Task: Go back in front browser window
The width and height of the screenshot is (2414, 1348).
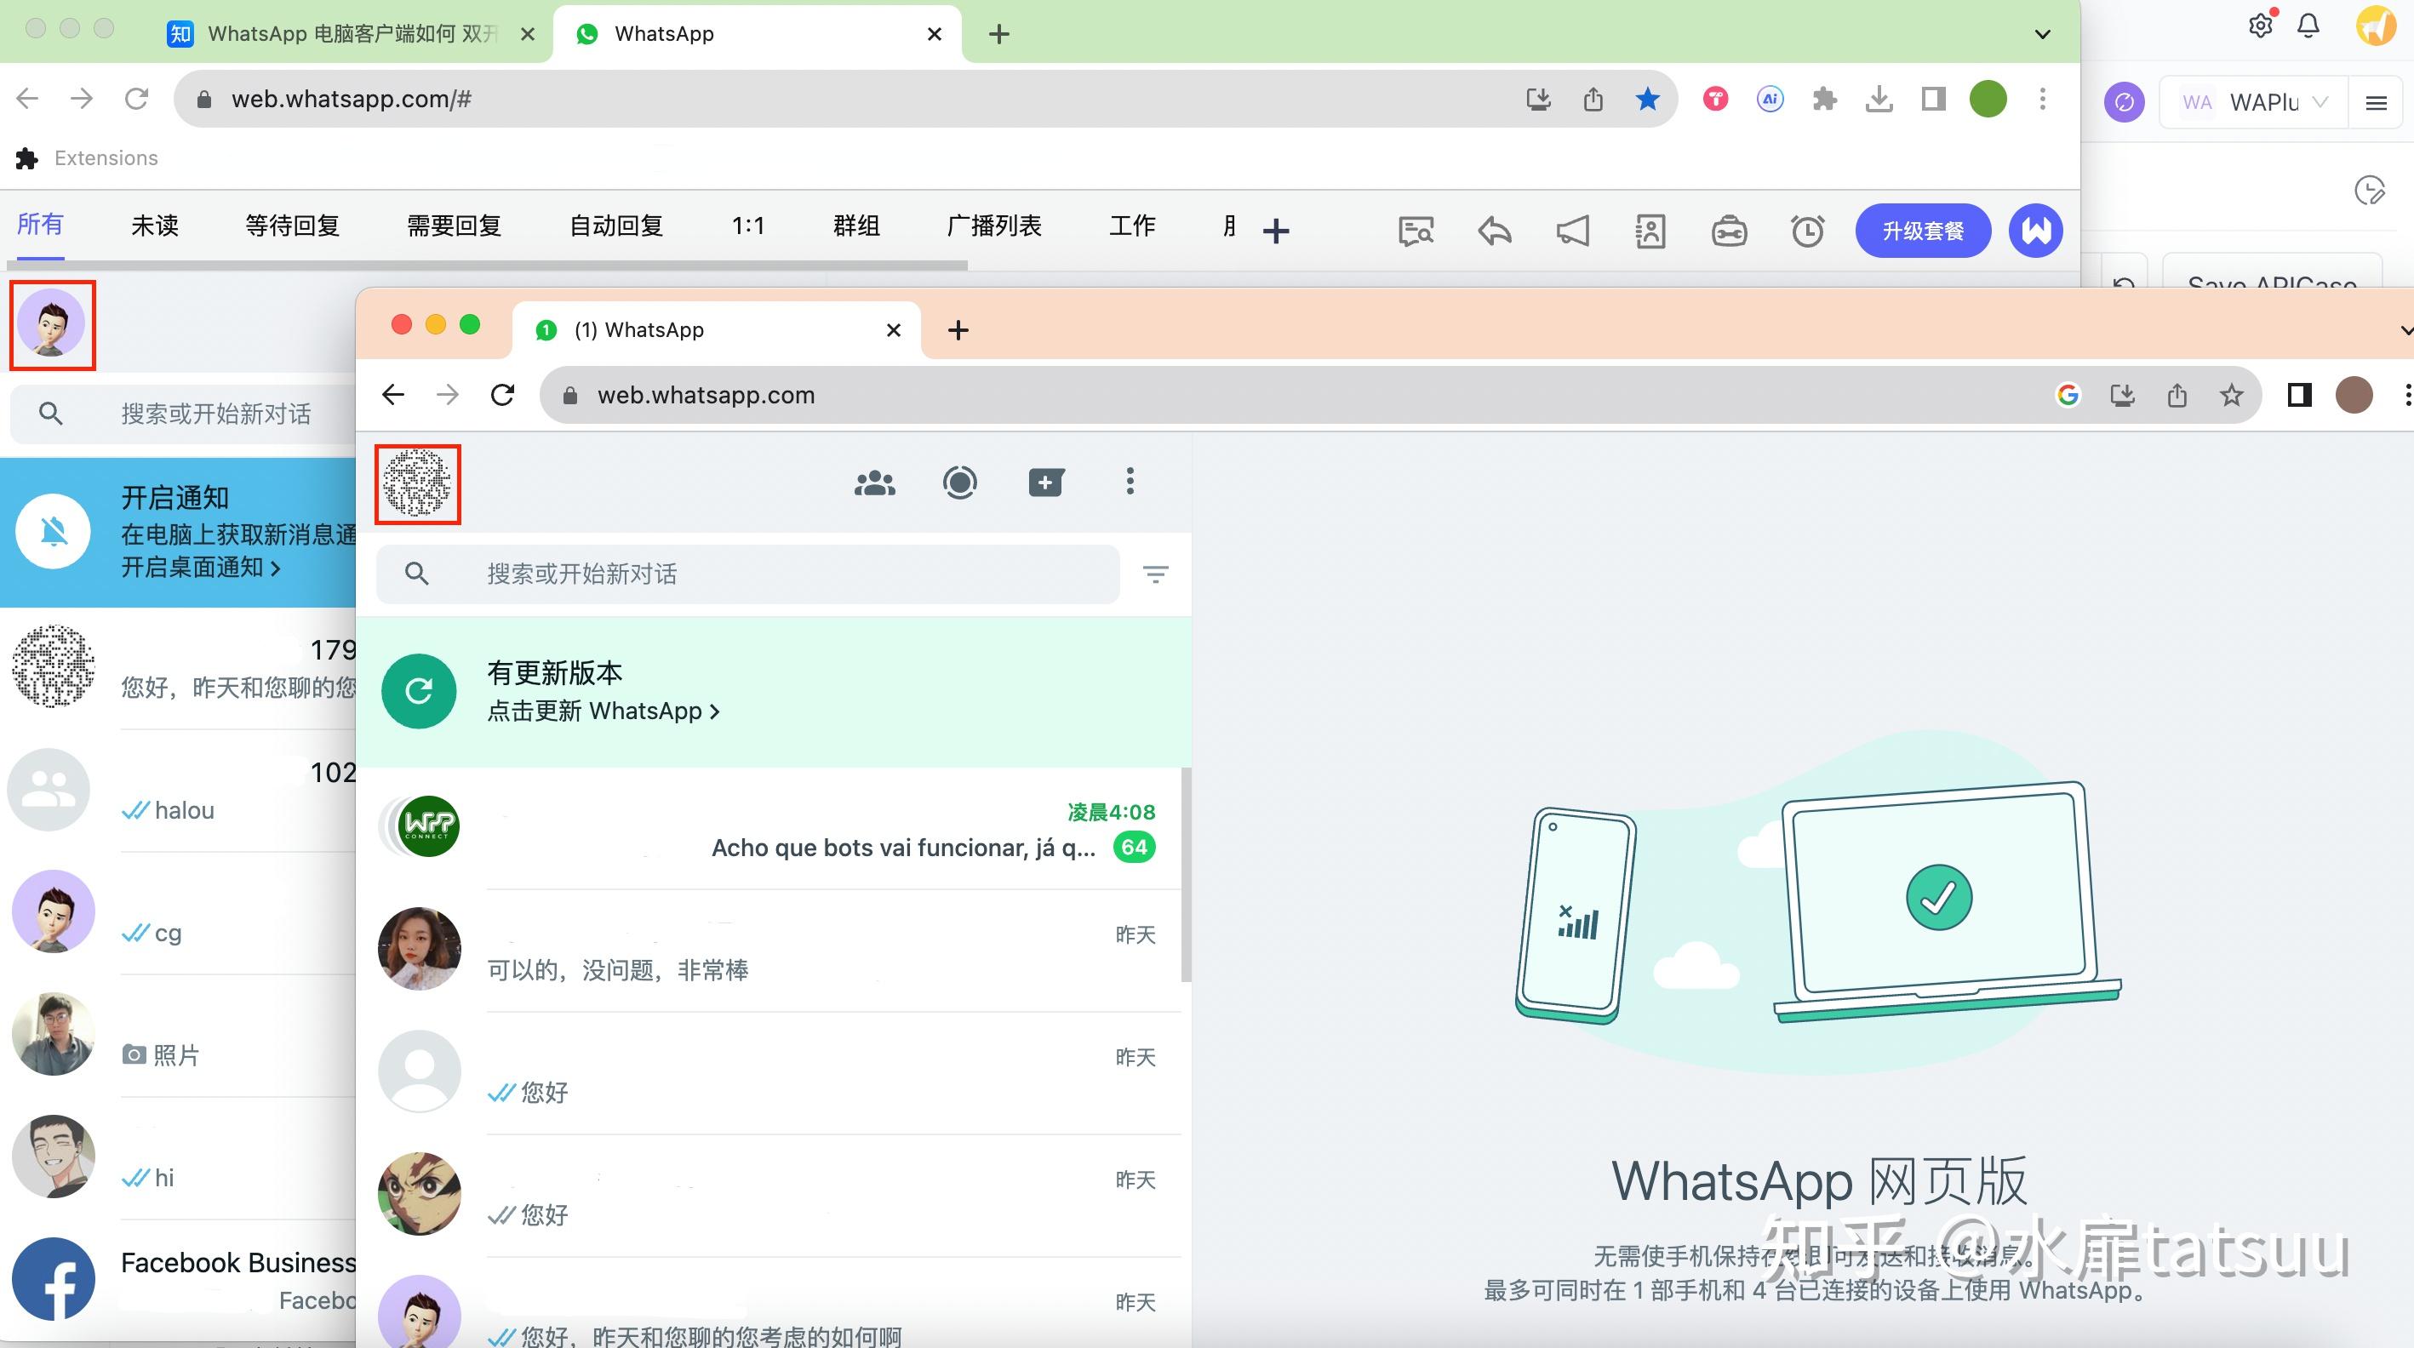Action: click(x=393, y=396)
